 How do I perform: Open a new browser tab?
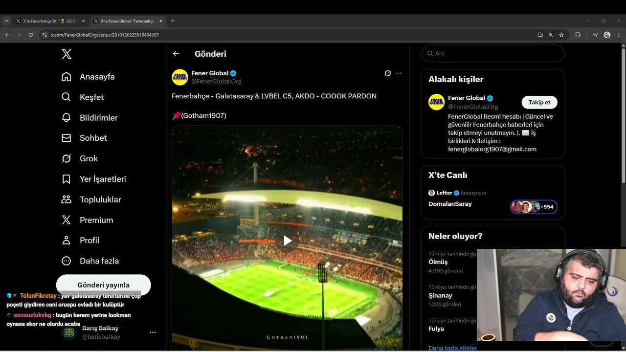point(173,21)
